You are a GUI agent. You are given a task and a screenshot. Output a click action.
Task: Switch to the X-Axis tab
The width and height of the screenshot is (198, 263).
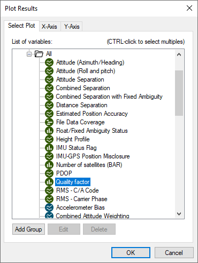point(49,27)
